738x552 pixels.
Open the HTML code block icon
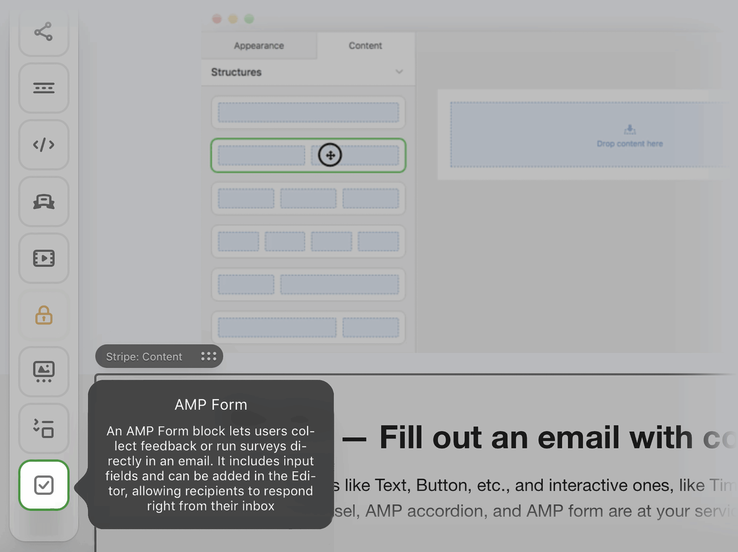pos(44,145)
